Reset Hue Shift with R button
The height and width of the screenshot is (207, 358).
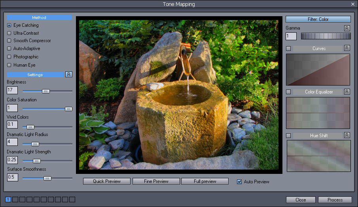coord(347,135)
